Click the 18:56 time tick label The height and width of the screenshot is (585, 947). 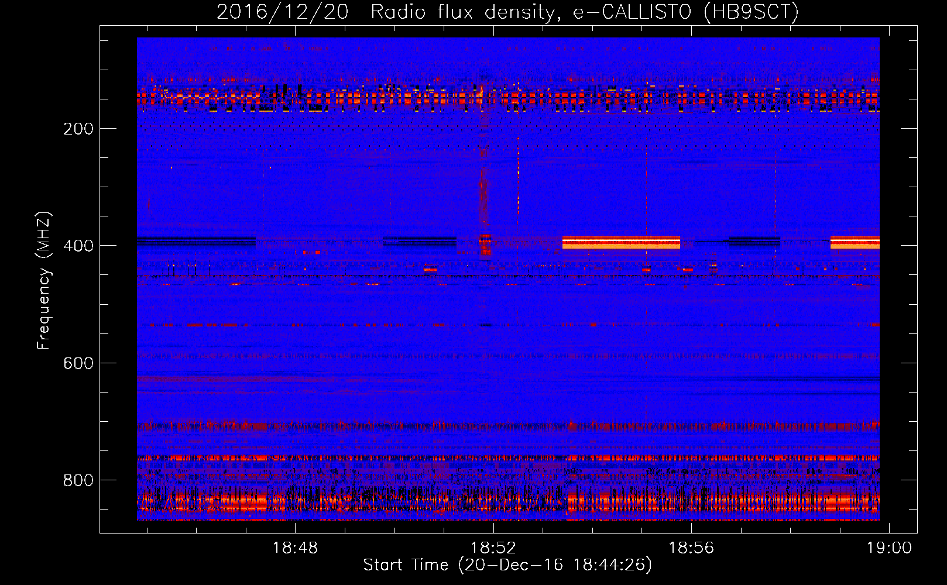[691, 548]
